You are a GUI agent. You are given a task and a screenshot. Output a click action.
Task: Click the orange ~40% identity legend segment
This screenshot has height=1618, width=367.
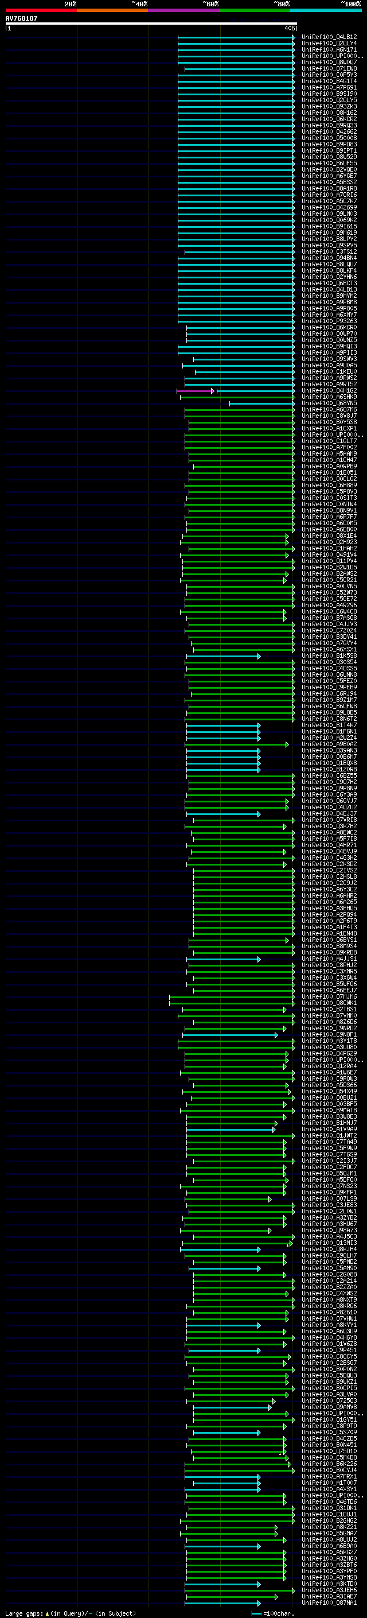(x=112, y=10)
